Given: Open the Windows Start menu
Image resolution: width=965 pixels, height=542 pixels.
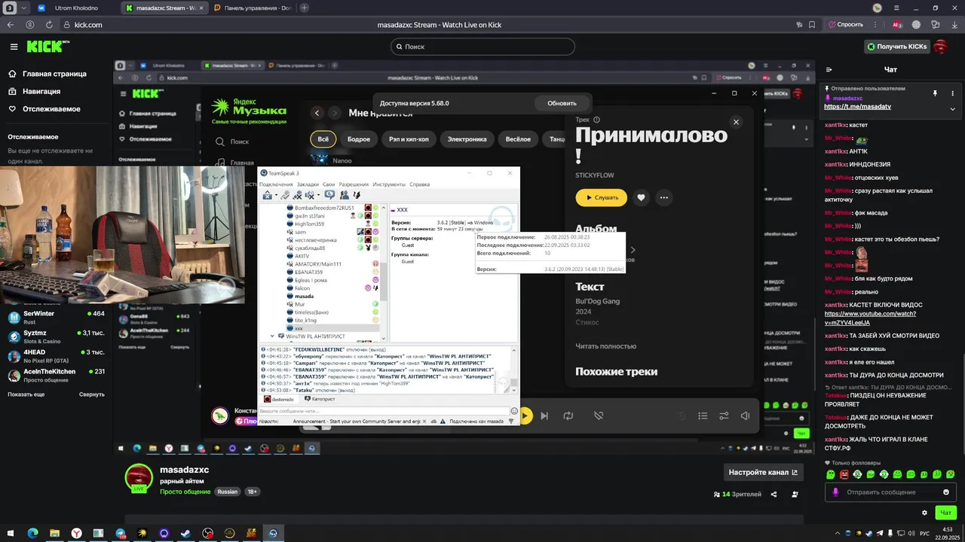Looking at the screenshot, I should click(x=12, y=533).
